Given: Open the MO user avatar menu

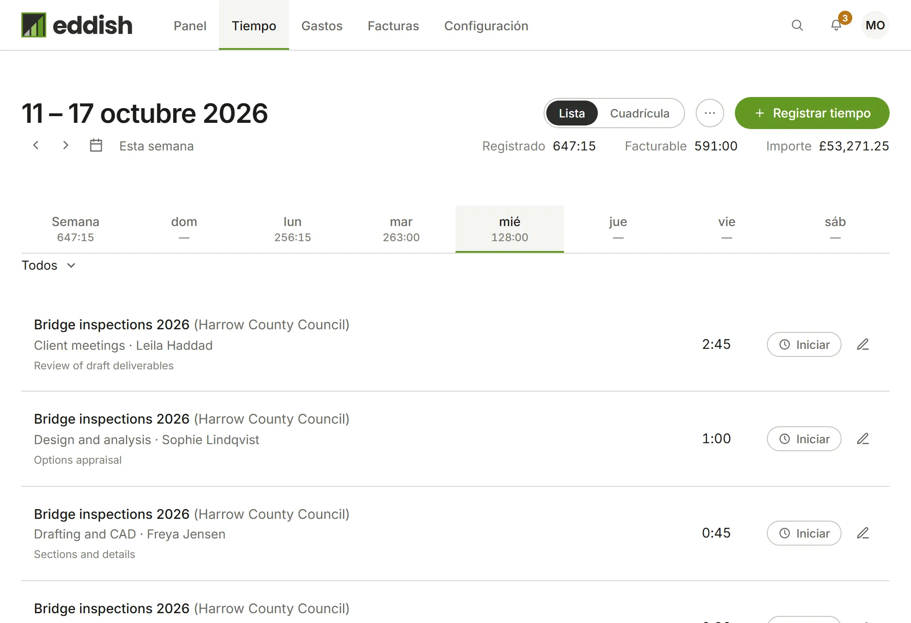Looking at the screenshot, I should point(875,25).
